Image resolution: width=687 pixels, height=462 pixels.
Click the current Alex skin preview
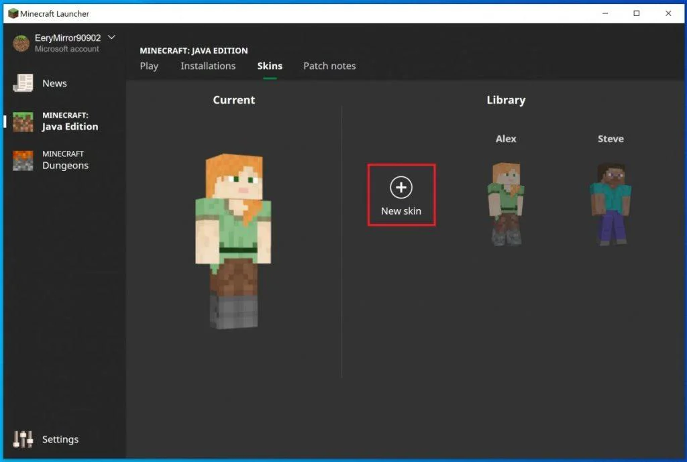tap(233, 241)
